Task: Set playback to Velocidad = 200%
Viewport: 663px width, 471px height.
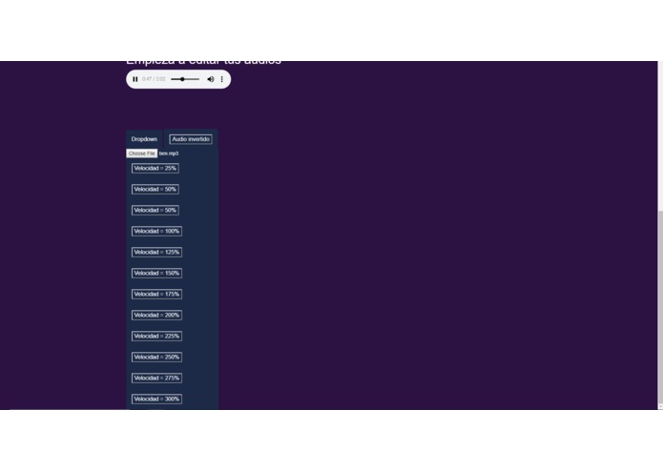Action: click(156, 316)
